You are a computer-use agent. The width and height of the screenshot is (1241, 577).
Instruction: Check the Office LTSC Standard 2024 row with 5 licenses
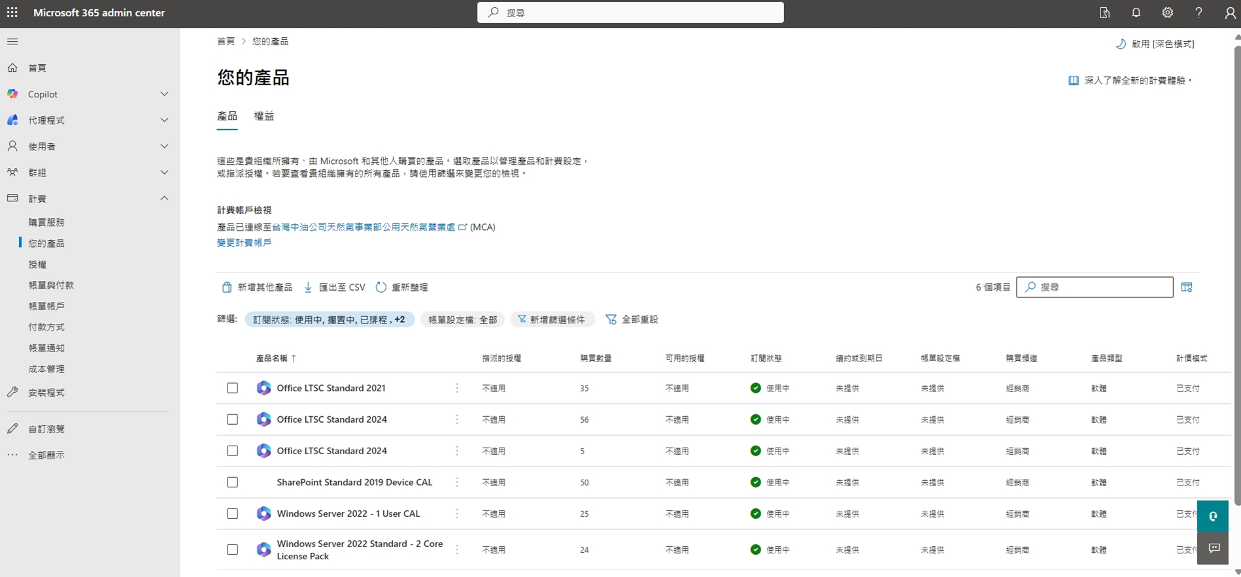pyautogui.click(x=232, y=451)
